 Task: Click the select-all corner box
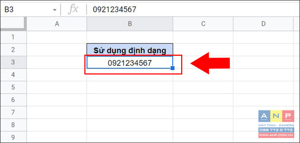pos(13,24)
